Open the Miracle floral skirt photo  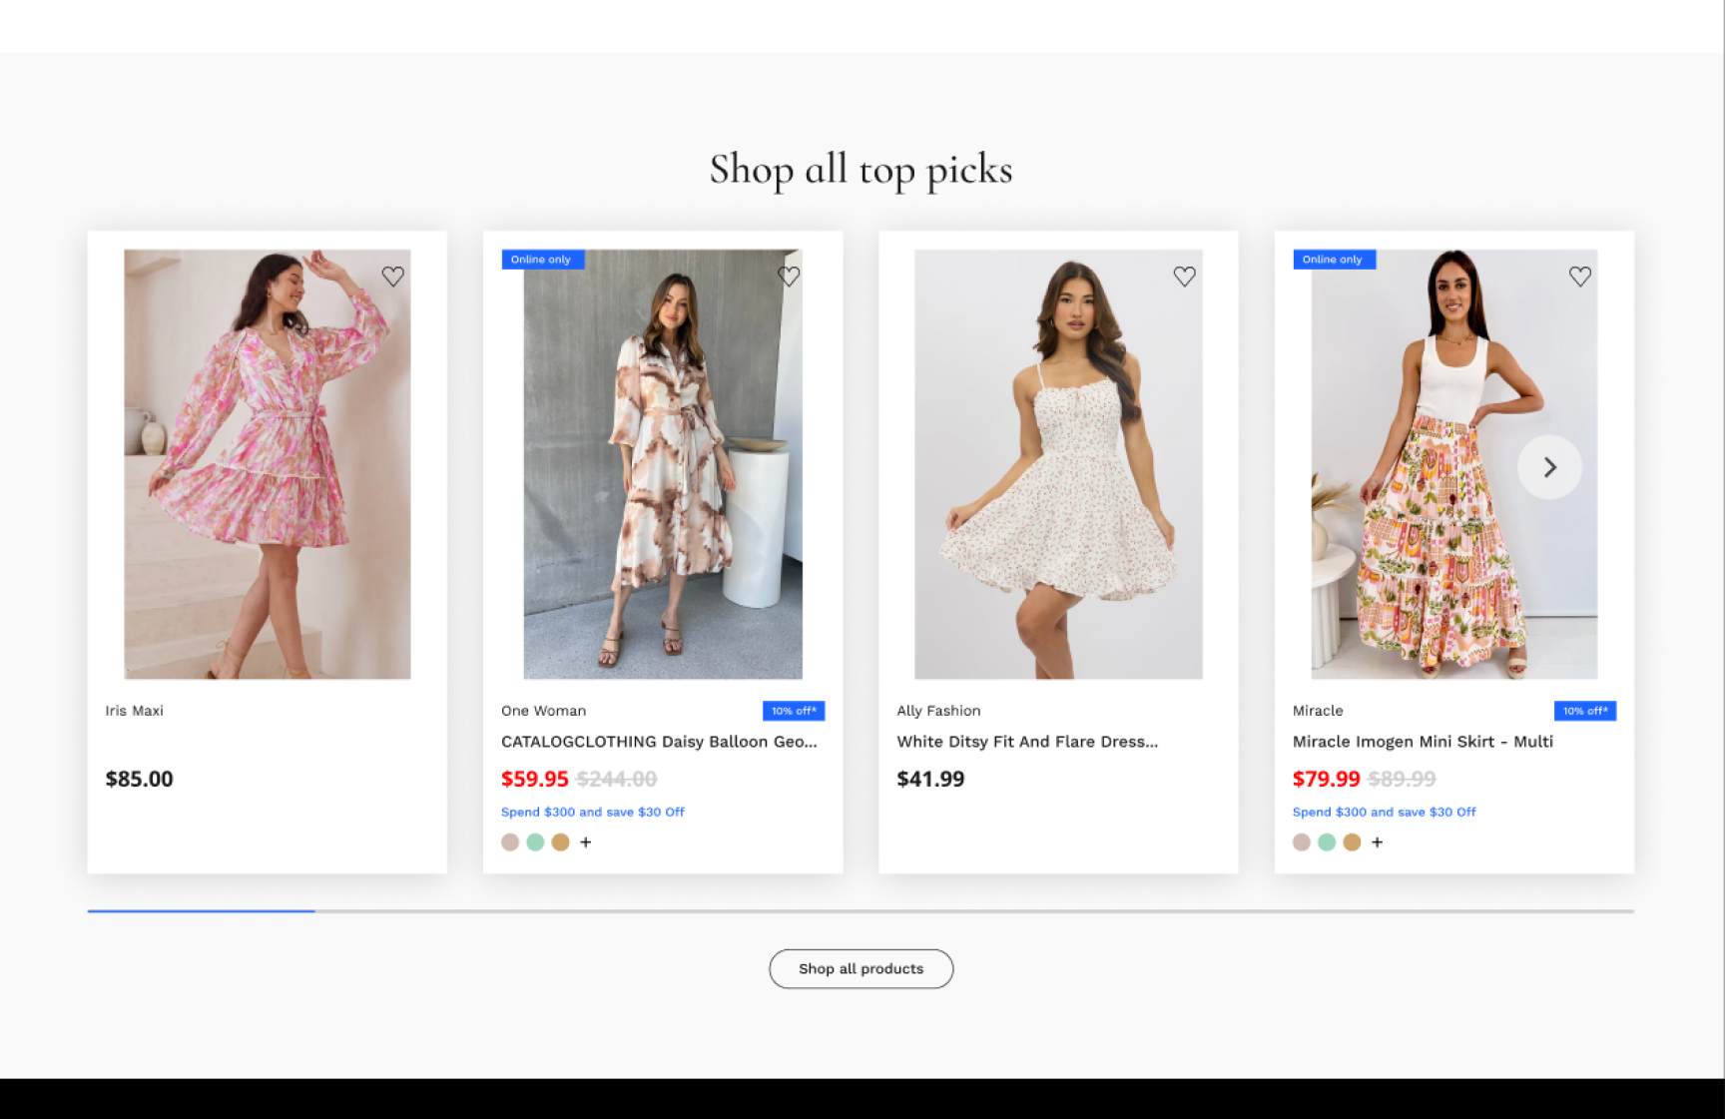(1454, 464)
